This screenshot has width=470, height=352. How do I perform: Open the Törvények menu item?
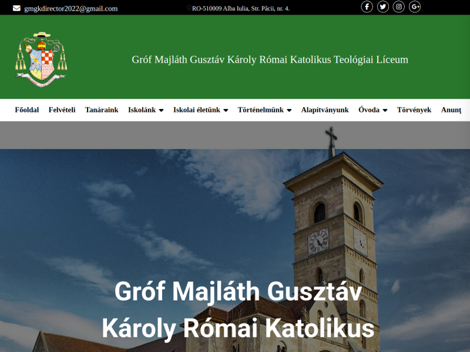[x=413, y=110]
